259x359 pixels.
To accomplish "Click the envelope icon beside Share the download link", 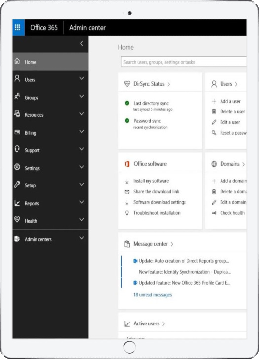I will click(x=127, y=192).
